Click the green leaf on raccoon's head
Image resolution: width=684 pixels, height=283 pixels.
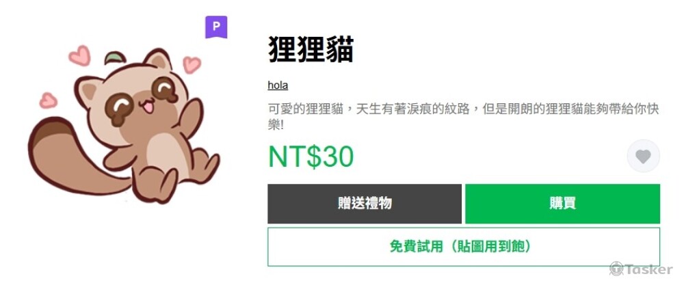tap(115, 57)
